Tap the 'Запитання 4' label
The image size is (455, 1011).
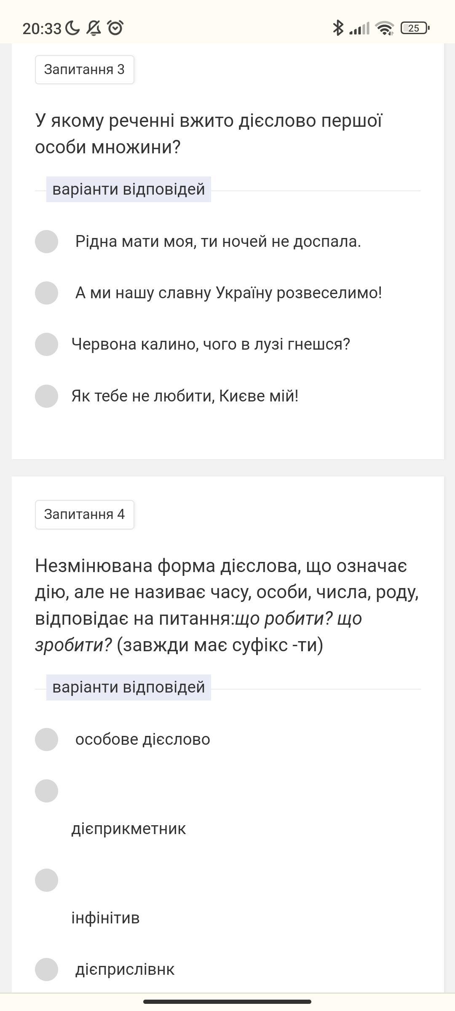pyautogui.click(x=84, y=514)
